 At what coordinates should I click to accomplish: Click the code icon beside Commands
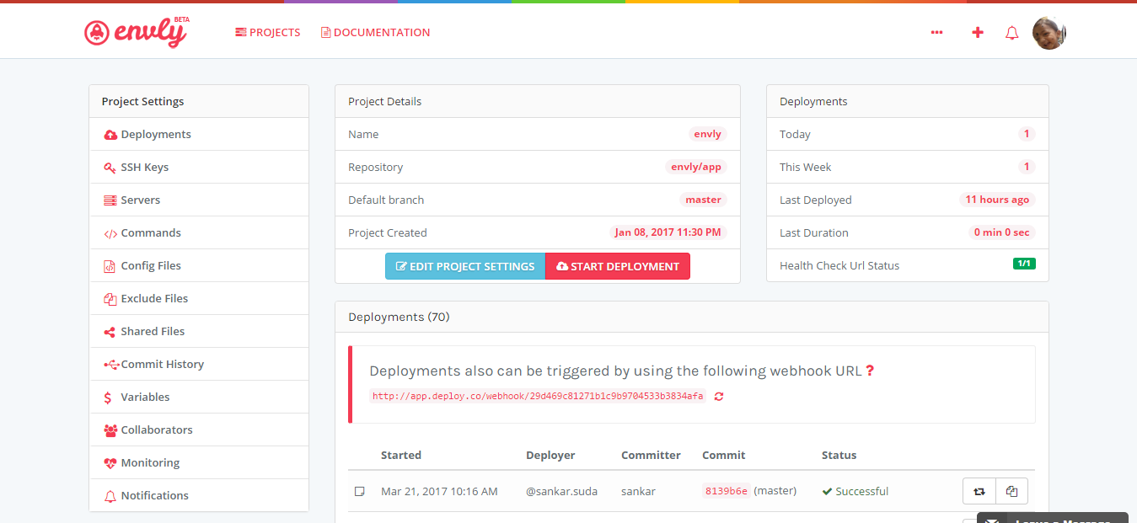(x=110, y=233)
